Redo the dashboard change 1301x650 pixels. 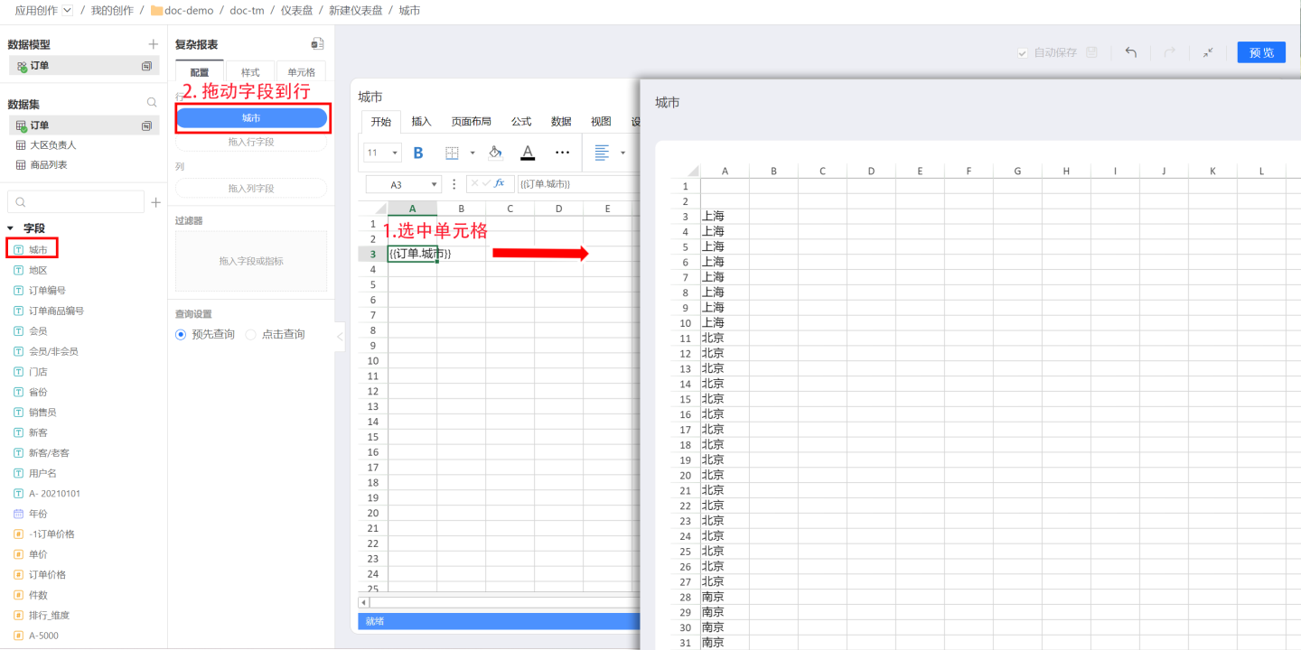1169,52
